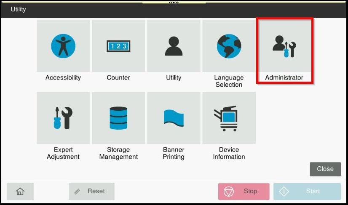This screenshot has width=348, height=205.
Task: Click the Utility title in header bar
Action: [x=19, y=9]
